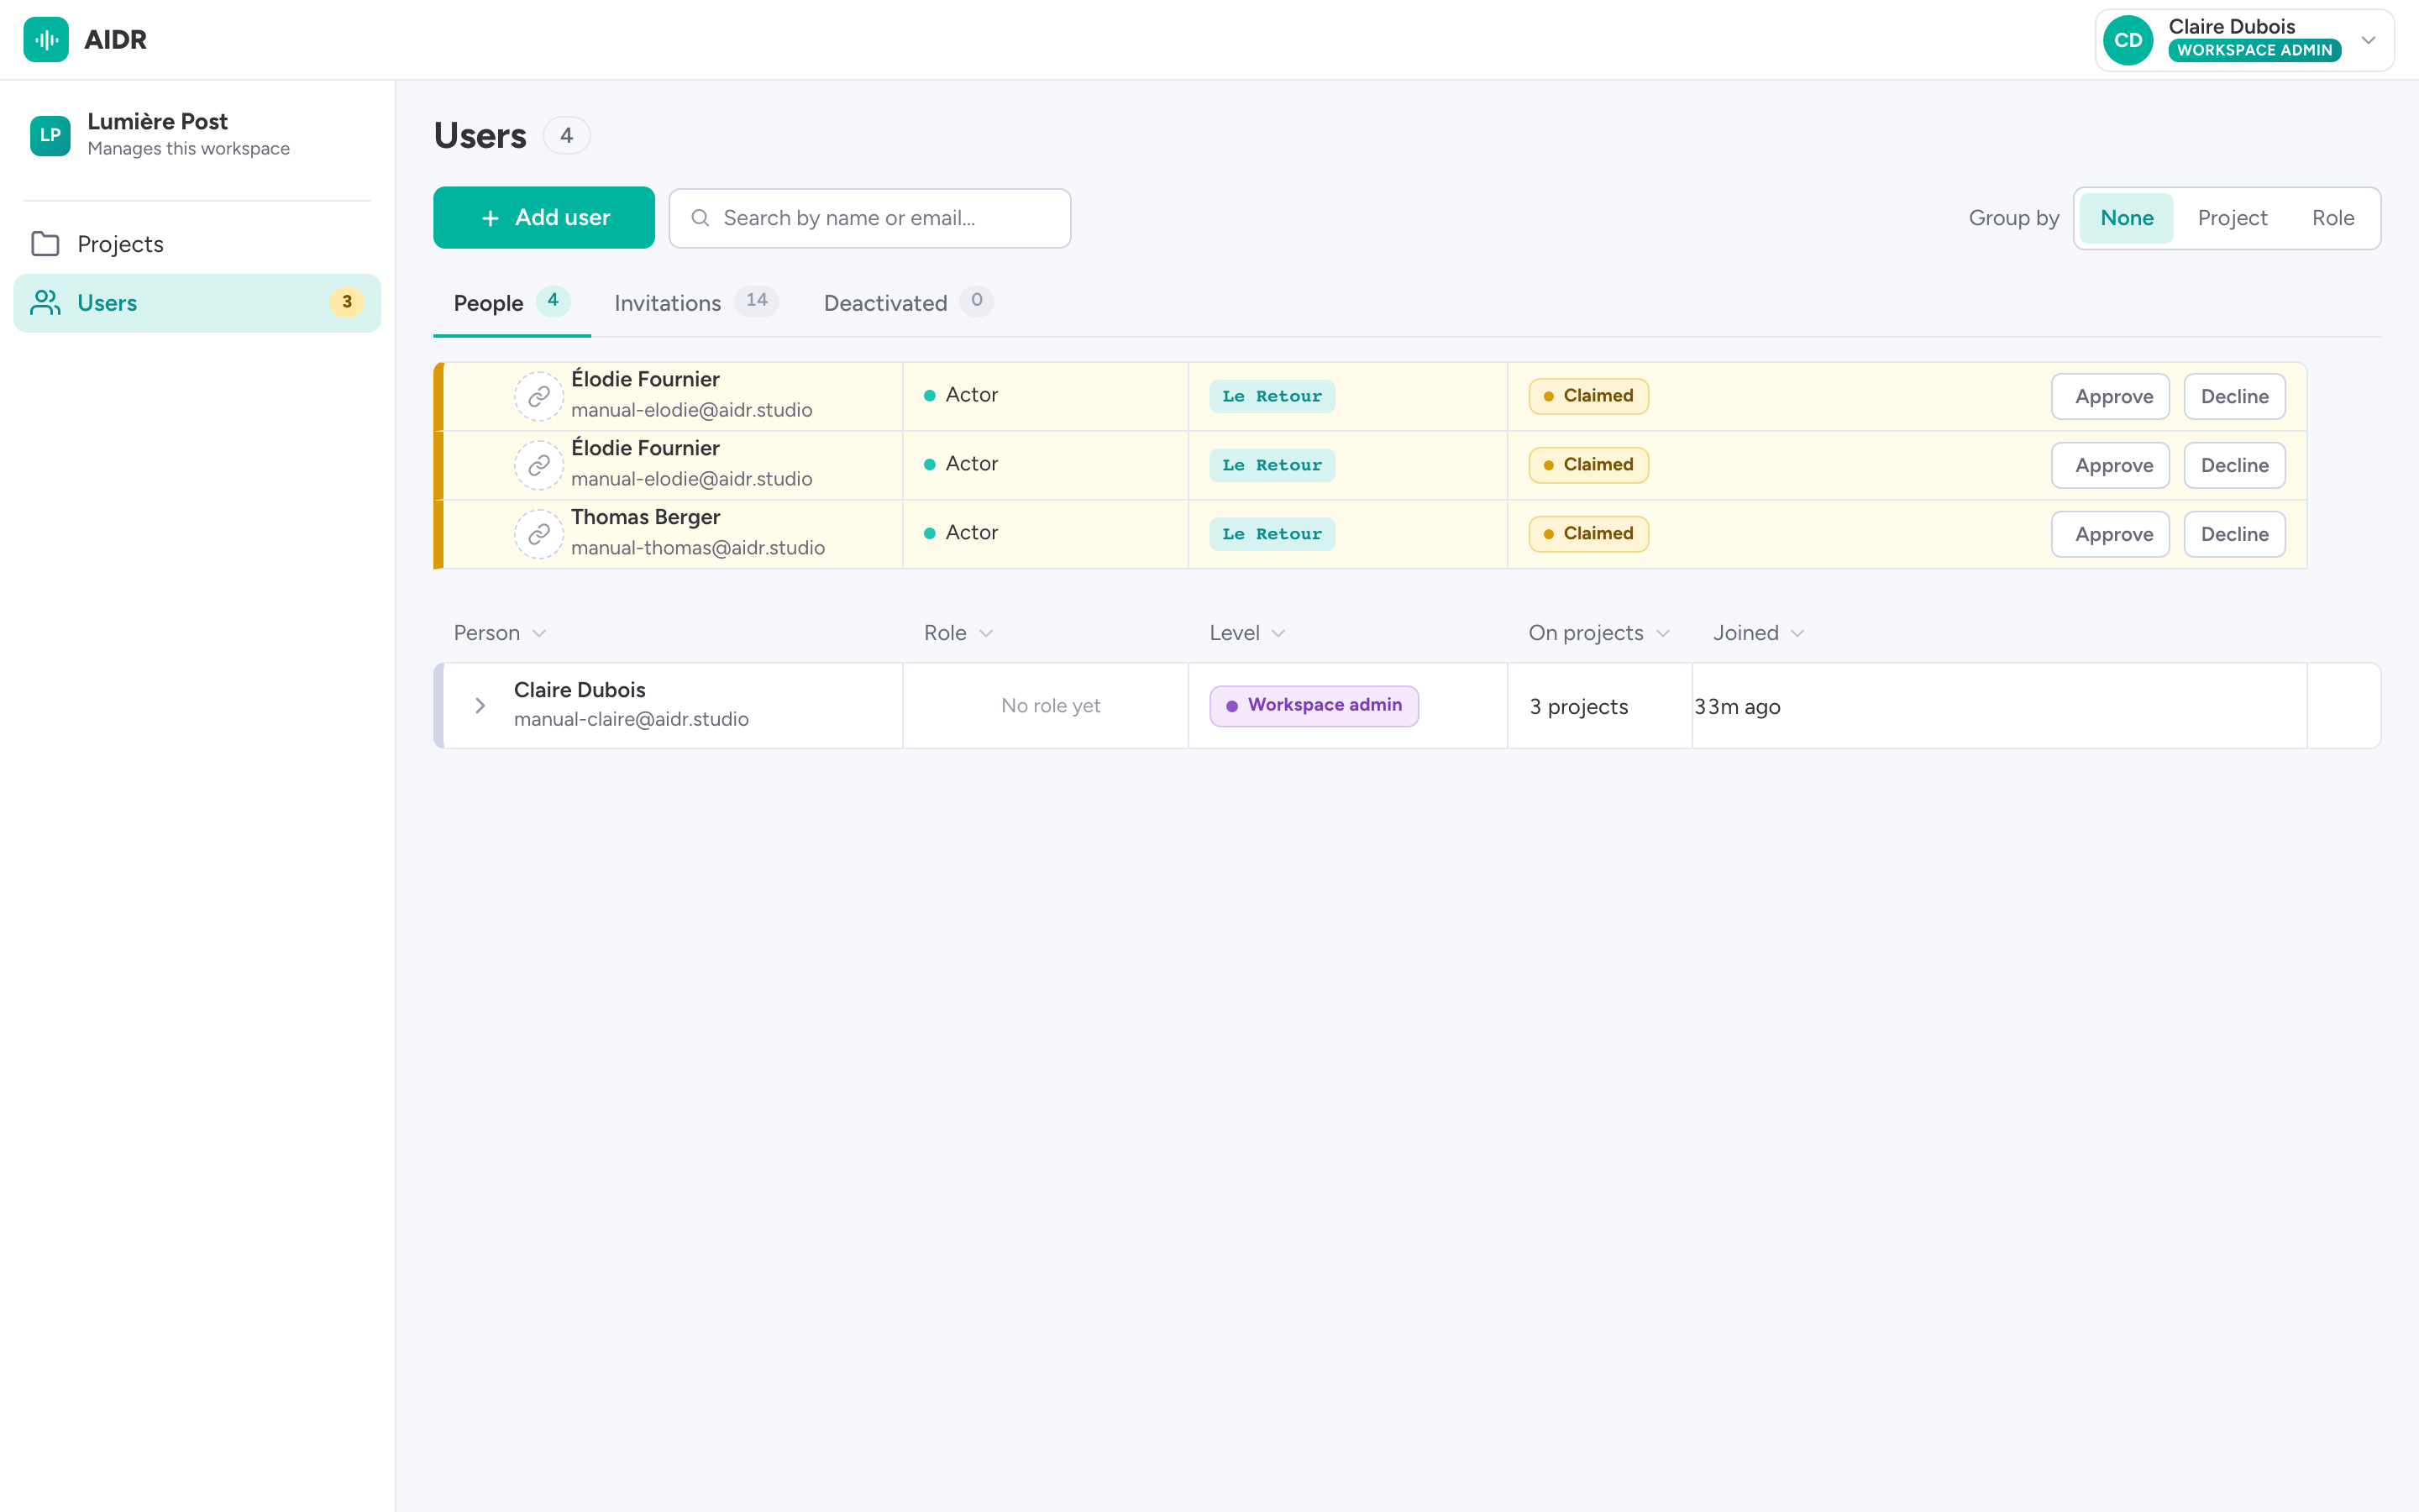Sort by the Role column
The height and width of the screenshot is (1512, 2419).
pos(958,633)
